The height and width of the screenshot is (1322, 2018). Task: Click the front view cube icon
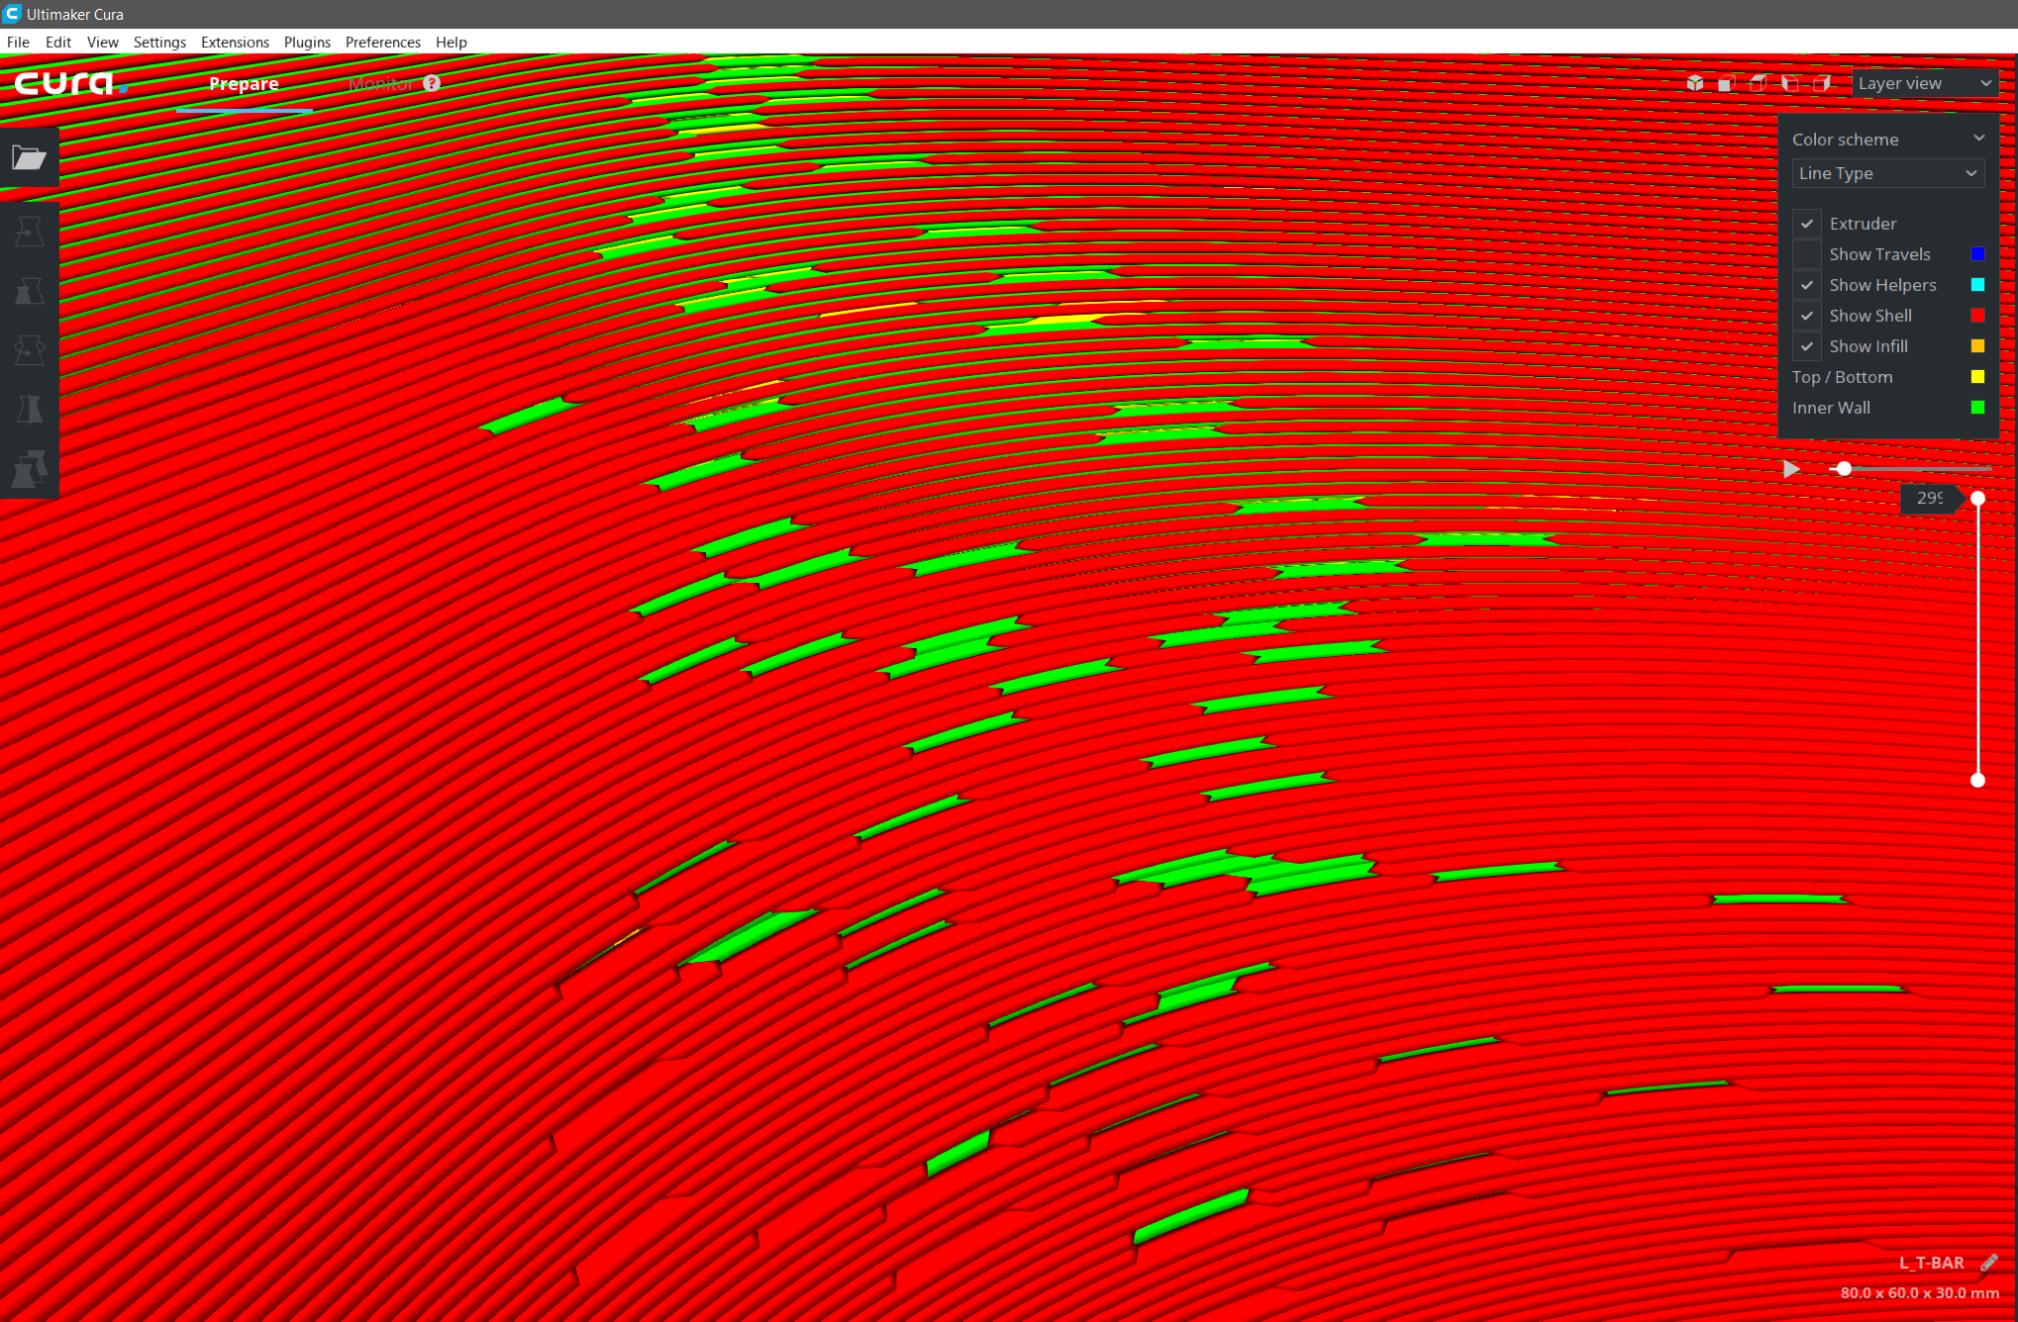[x=1727, y=83]
